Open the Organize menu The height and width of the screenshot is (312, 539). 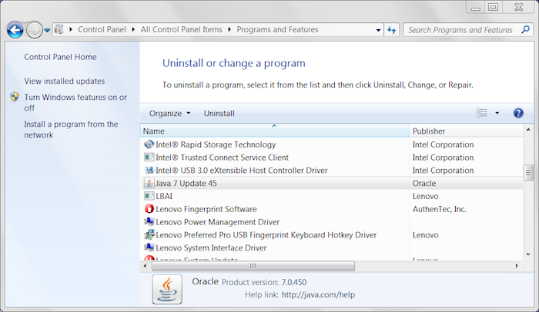pyautogui.click(x=169, y=113)
